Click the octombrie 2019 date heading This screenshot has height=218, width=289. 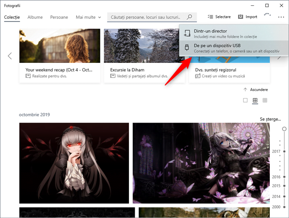34,115
